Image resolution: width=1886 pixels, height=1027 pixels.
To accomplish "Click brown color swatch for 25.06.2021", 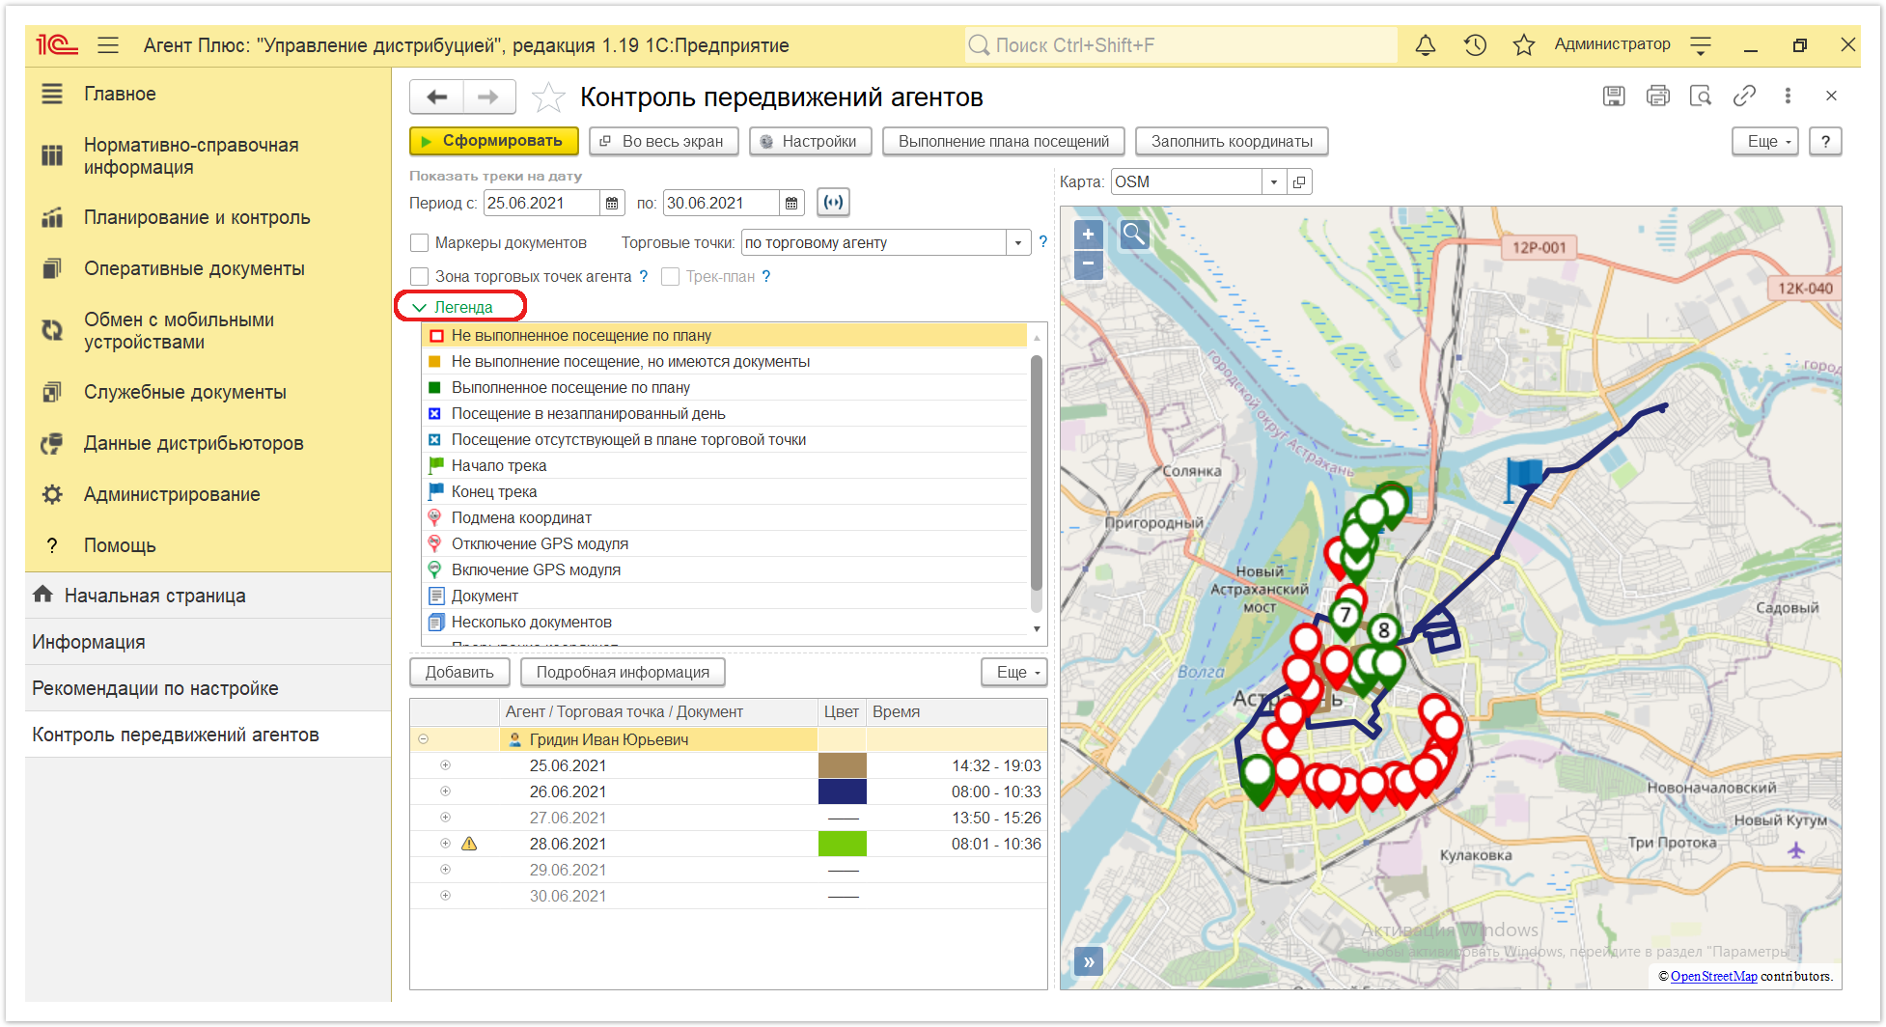I will point(842,765).
